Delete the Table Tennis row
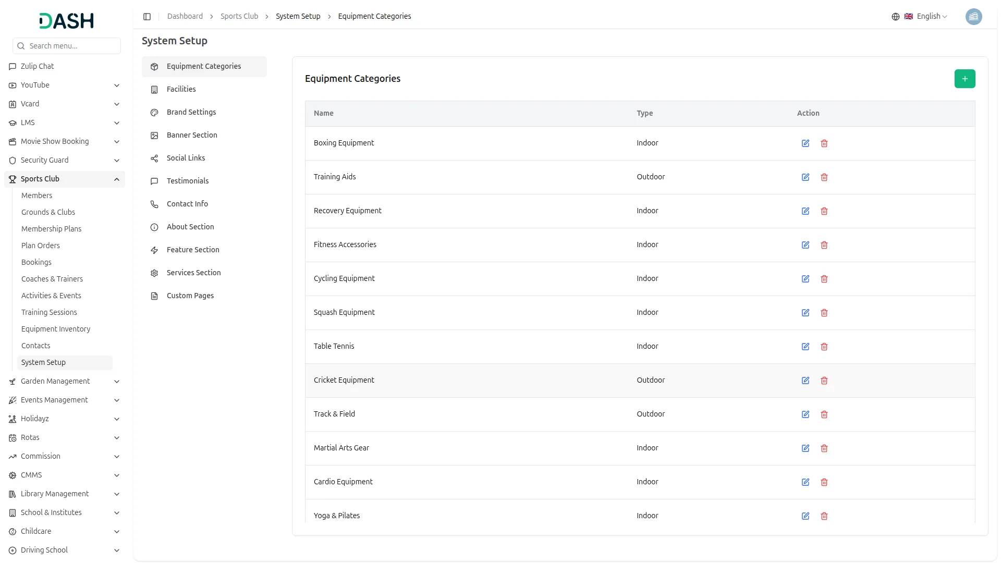This screenshot has height=563, width=1001. 824,347
